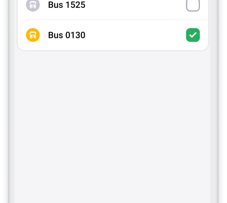Click the gray bus icon for Bus 1525

coord(33,5)
